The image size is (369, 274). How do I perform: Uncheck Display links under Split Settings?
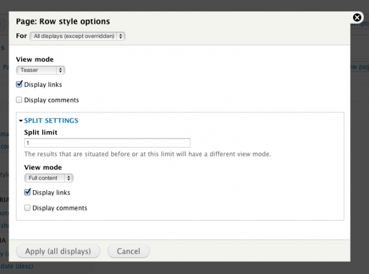[x=28, y=193]
